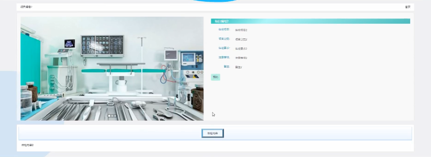Image resolution: width=431 pixels, height=157 pixels.
Task: Click the 体检项目: field label
Action: click(x=224, y=29)
